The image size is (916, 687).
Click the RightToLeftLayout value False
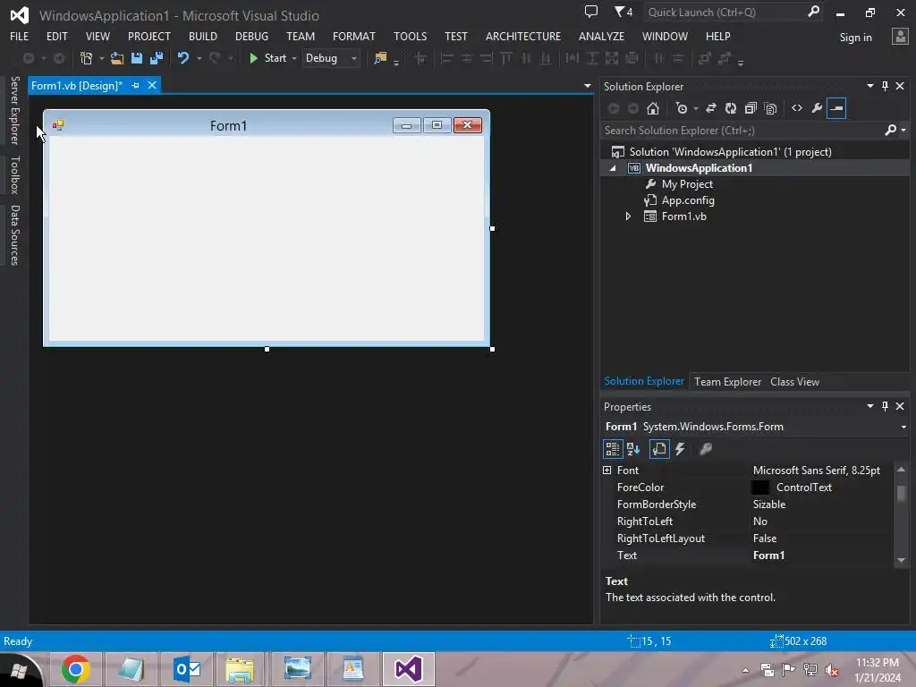tap(765, 538)
